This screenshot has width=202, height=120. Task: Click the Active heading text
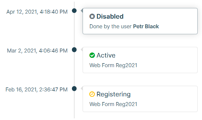pos(106,55)
